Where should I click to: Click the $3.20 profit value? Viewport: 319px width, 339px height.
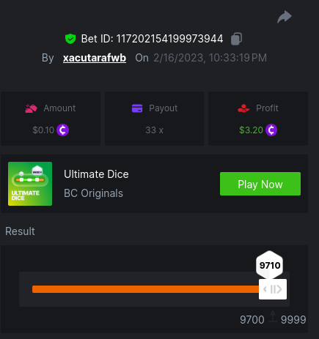[251, 130]
